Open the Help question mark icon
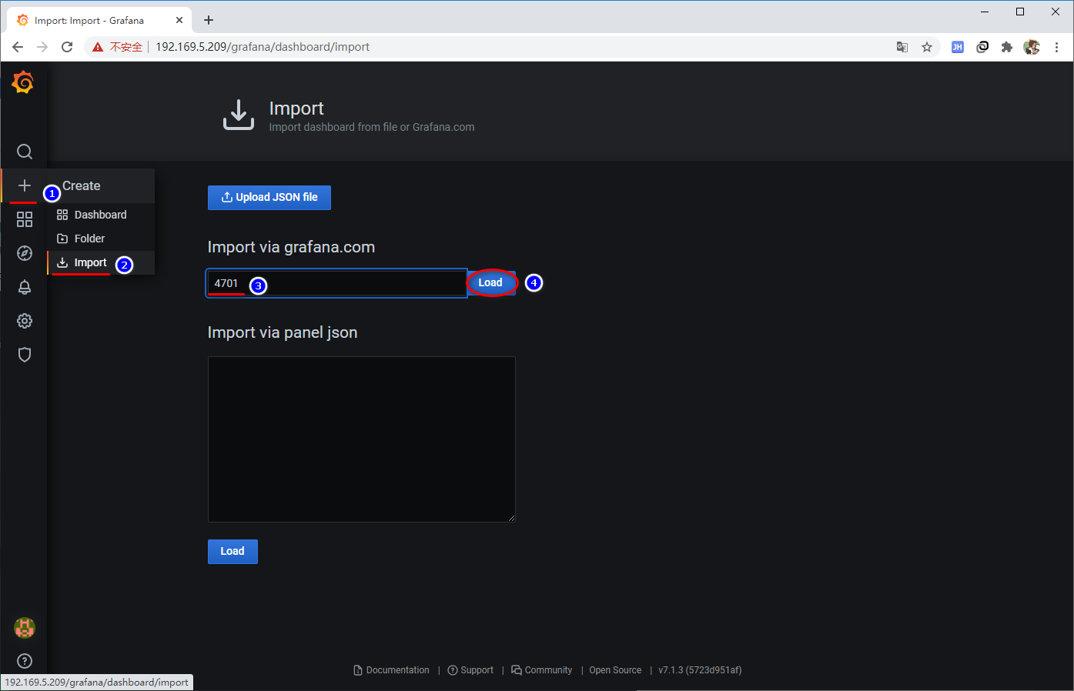The width and height of the screenshot is (1074, 691). coord(25,661)
